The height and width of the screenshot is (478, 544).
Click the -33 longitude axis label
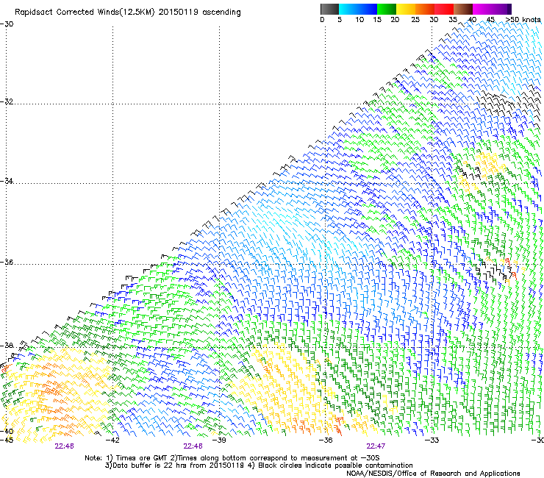click(432, 440)
